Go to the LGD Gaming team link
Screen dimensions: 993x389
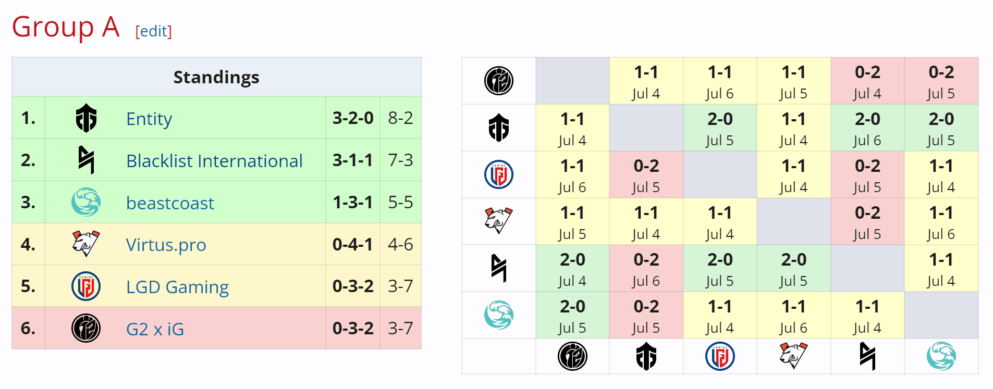pyautogui.click(x=177, y=287)
